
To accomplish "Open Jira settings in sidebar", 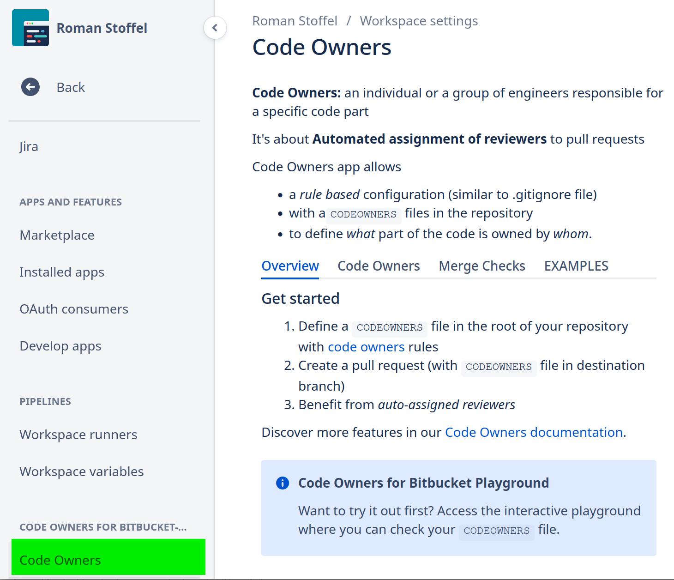I will coord(29,146).
